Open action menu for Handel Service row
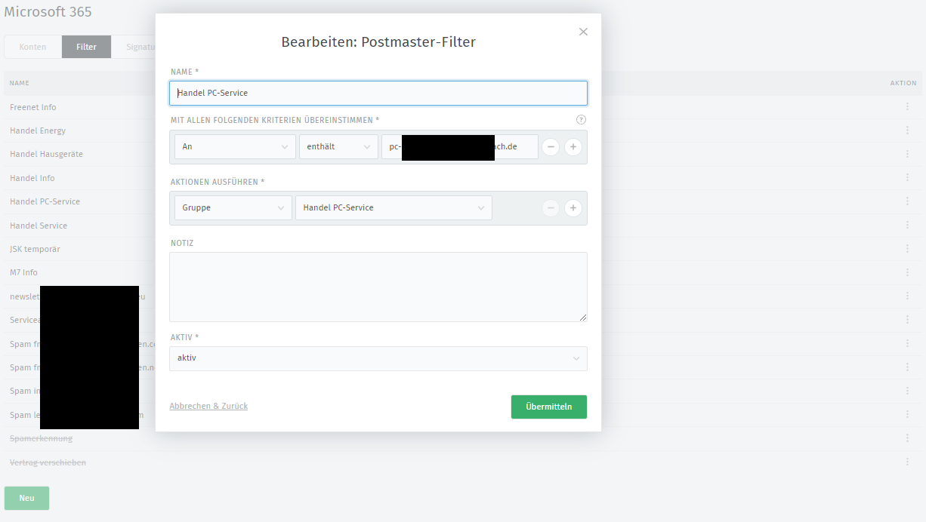Screen dimensions: 926x522 click(907, 226)
